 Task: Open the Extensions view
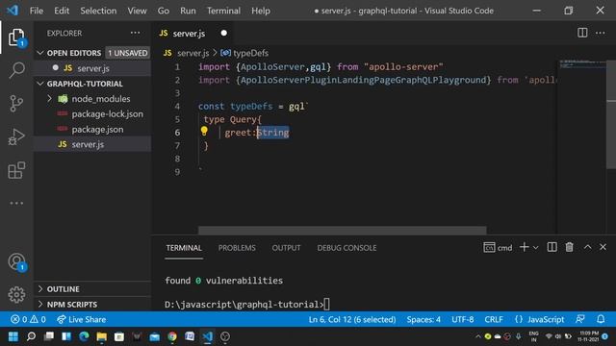pos(16,170)
